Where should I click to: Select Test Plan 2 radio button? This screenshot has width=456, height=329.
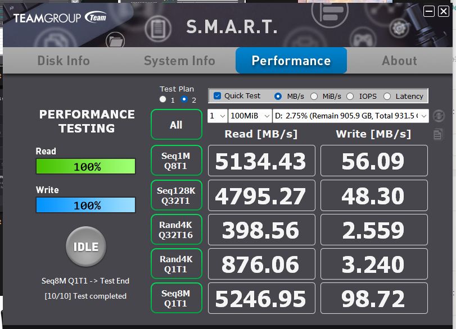point(184,99)
